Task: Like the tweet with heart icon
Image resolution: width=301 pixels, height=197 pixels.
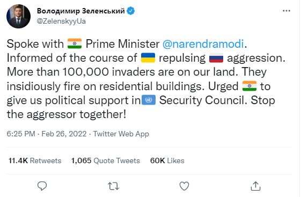Action: point(184,186)
